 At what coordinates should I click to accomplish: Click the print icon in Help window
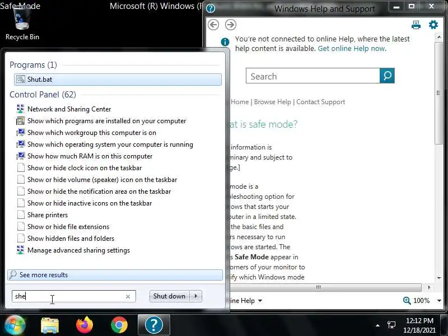coord(416,25)
